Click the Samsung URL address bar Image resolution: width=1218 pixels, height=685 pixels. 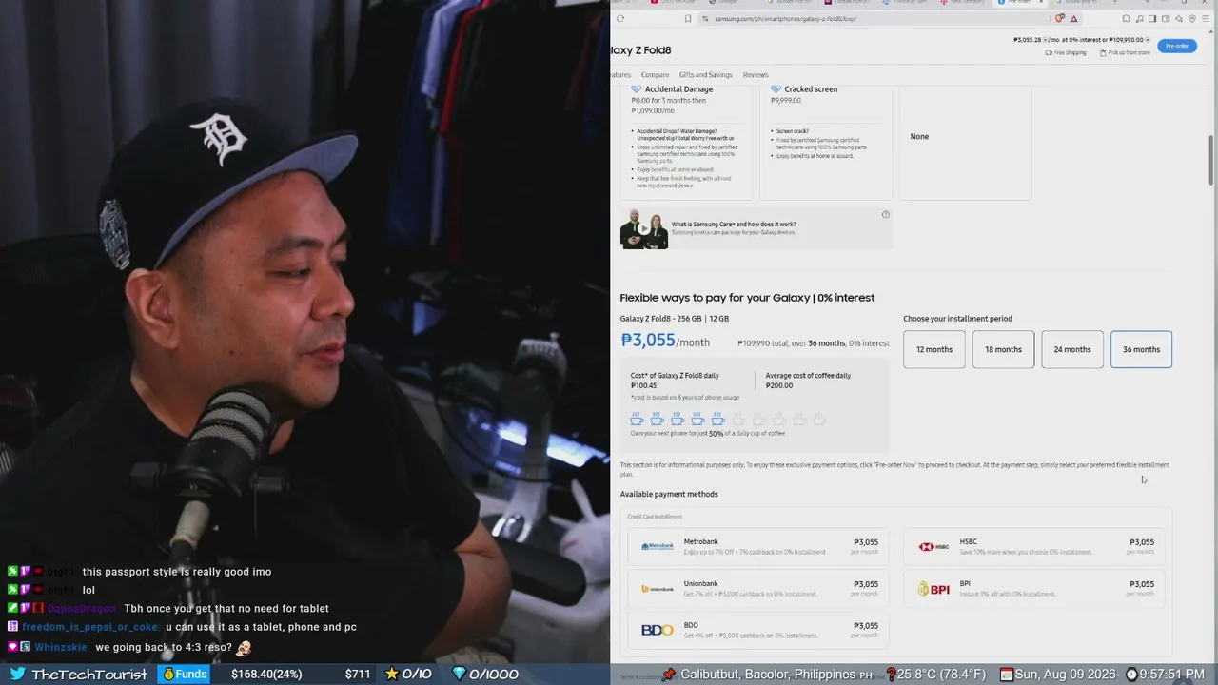[875, 18]
